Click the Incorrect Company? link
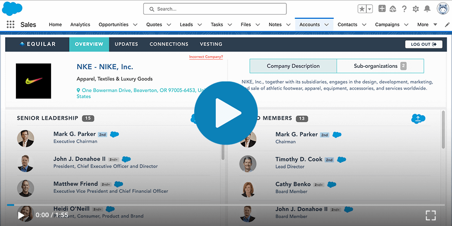 click(x=206, y=57)
